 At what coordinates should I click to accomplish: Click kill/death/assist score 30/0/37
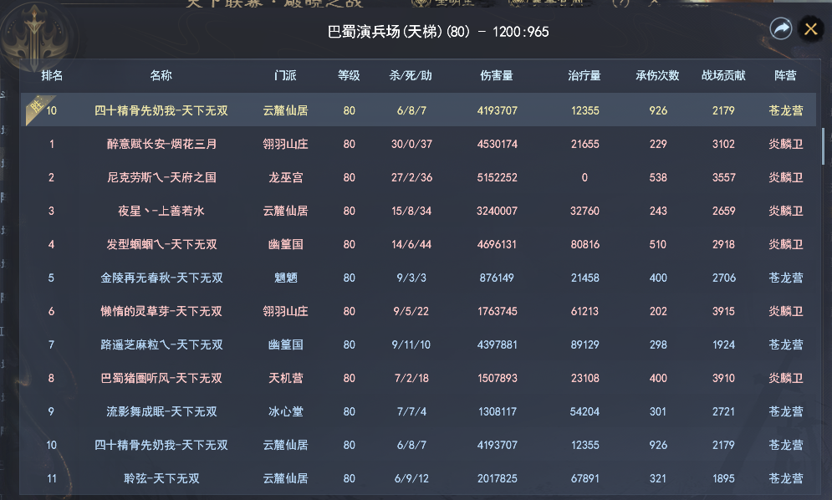[x=411, y=144]
